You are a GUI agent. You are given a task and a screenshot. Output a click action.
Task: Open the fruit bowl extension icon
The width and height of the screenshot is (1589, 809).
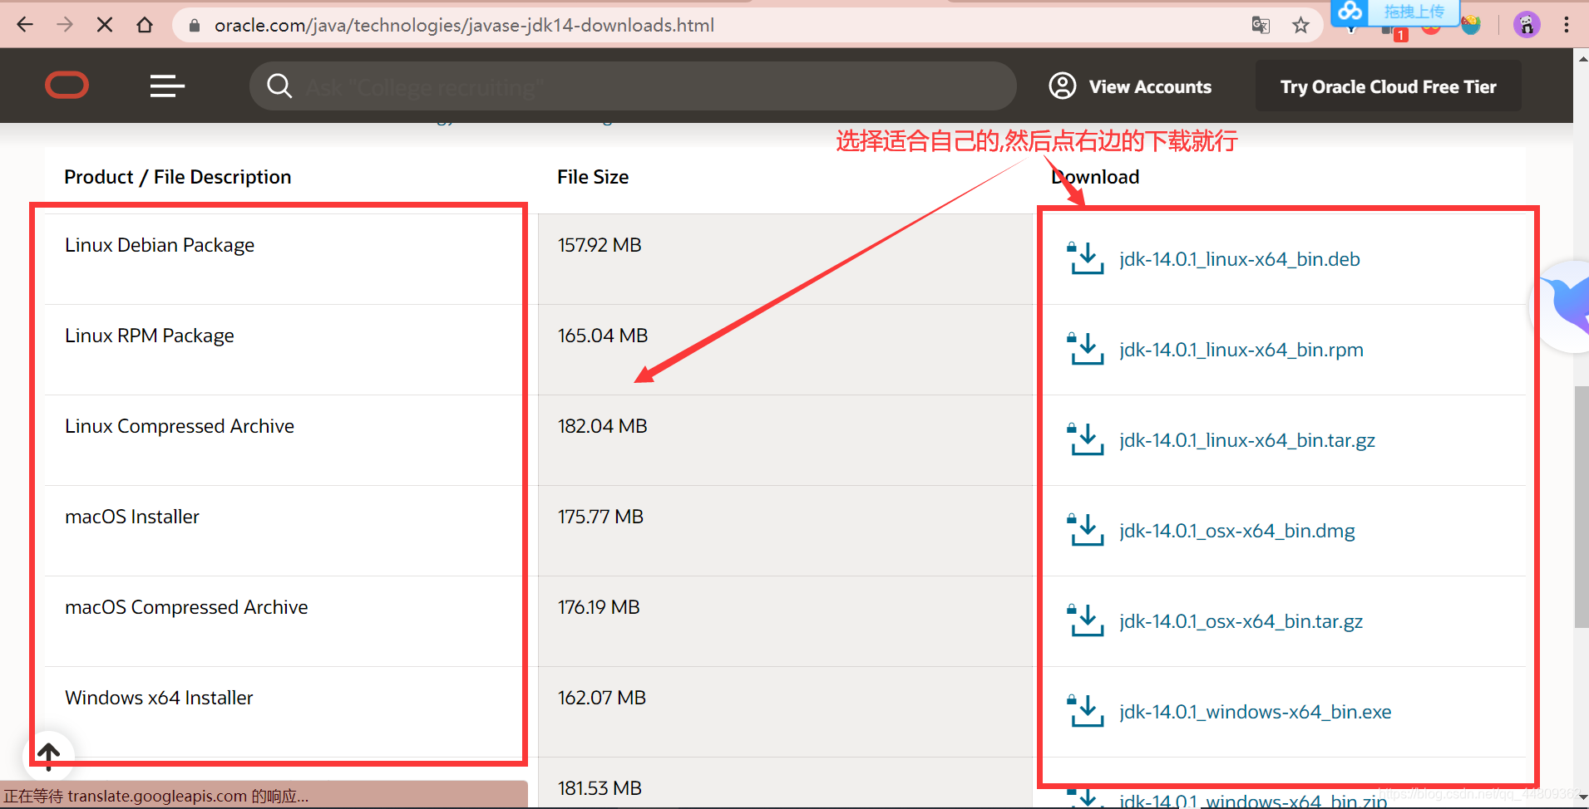point(1471,26)
